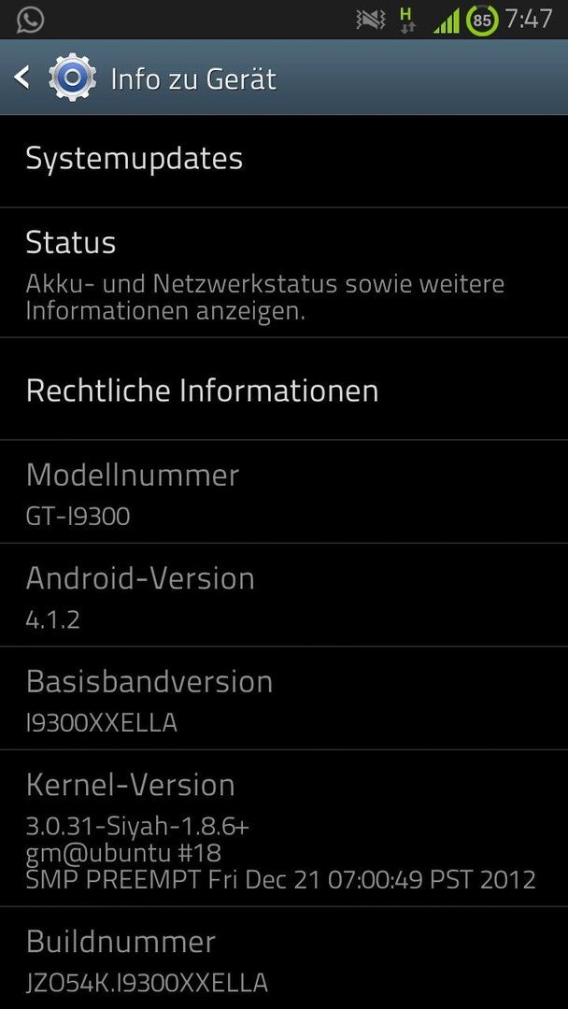Select the Basisbandversion I9300XXELLA entry
The image size is (568, 1009).
(284, 699)
